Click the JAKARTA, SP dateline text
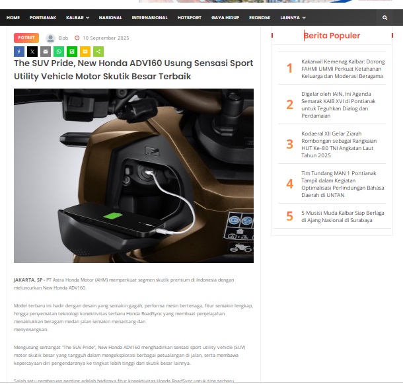Screen dimensions: 403x384 (x=28, y=280)
